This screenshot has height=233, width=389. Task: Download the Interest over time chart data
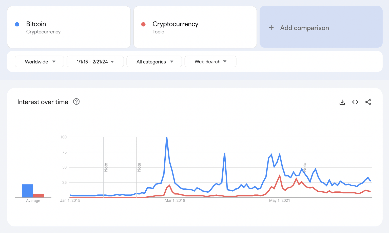342,102
